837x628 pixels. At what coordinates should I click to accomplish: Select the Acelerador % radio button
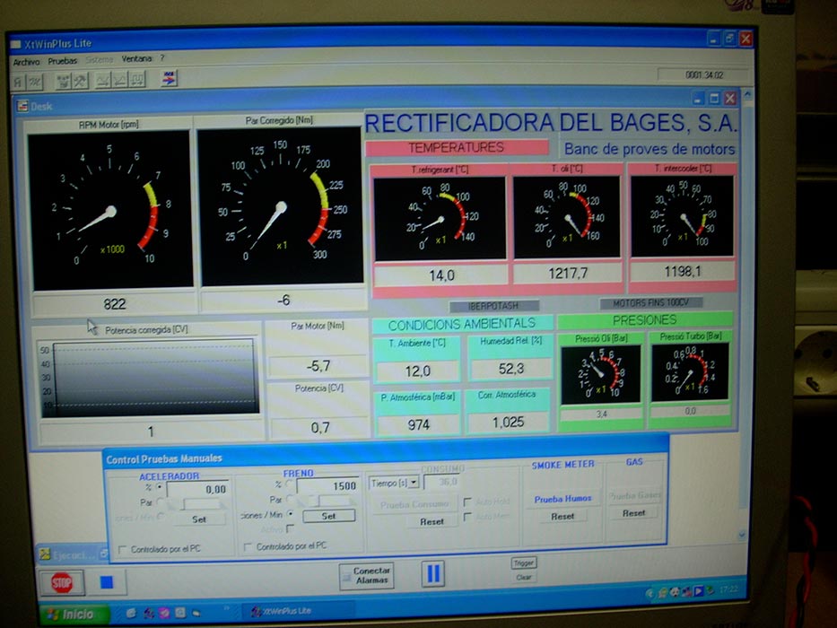point(159,487)
